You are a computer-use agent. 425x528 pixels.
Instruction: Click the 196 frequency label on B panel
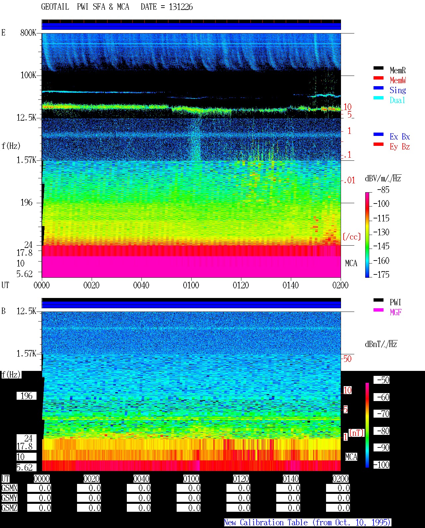pyautogui.click(x=27, y=396)
